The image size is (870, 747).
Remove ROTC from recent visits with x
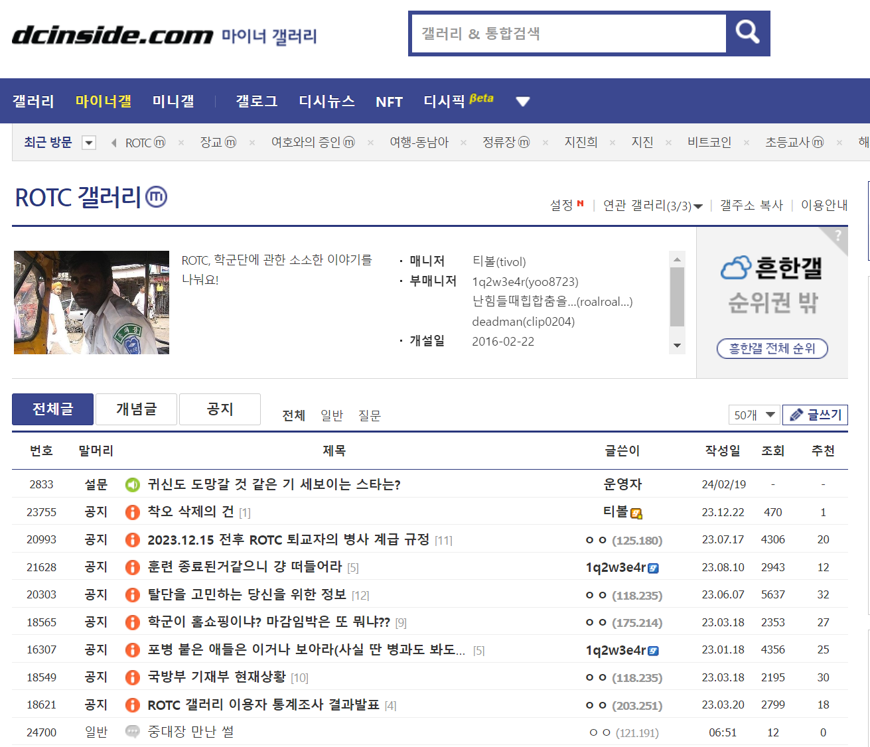click(181, 143)
